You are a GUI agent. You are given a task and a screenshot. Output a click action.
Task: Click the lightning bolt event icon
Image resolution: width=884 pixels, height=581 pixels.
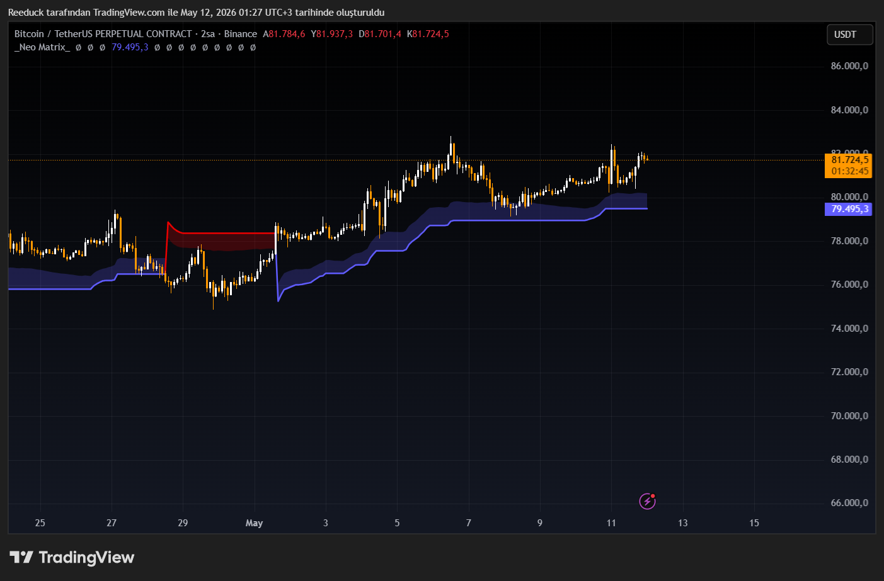coord(648,501)
